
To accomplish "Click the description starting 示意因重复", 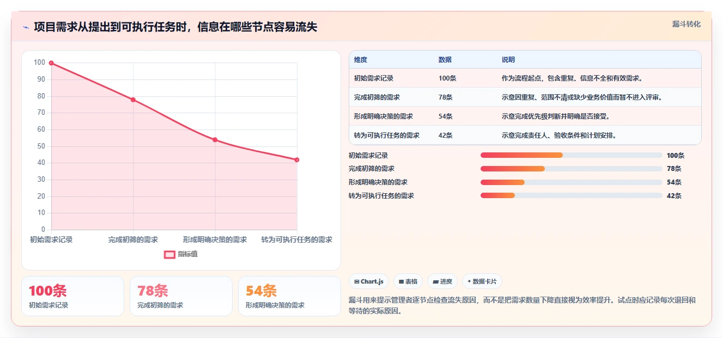I will [x=582, y=97].
